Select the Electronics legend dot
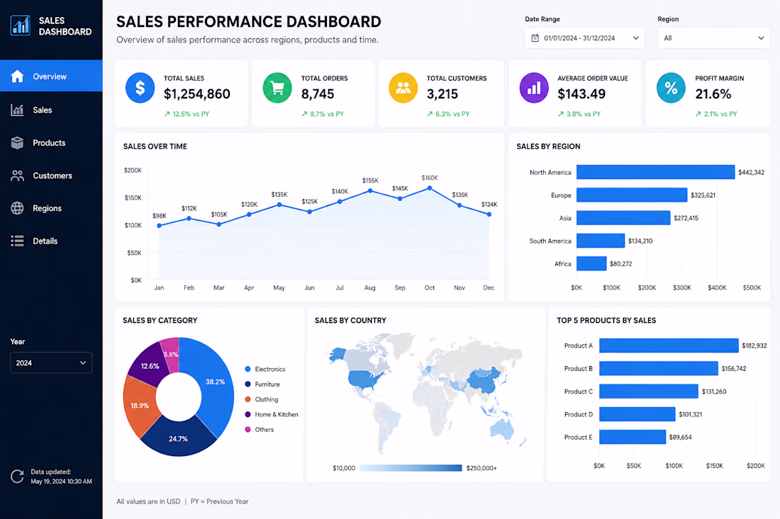780x519 pixels. tap(247, 369)
